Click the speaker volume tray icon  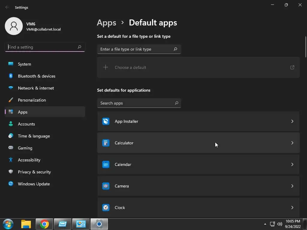pyautogui.click(x=280, y=224)
